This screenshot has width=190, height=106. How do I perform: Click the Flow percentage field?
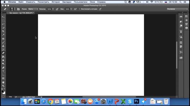coord(67,9)
